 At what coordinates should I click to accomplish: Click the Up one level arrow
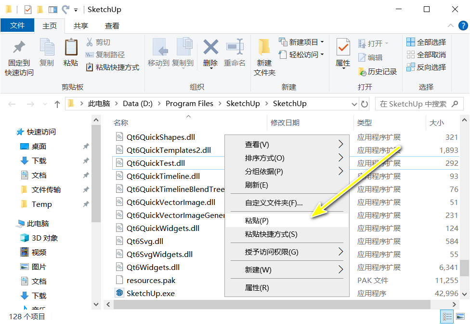57,104
